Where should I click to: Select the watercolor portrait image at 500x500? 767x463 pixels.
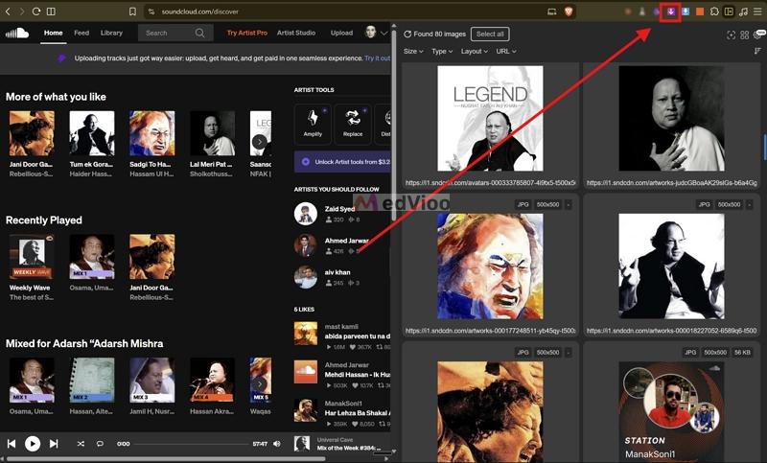[x=490, y=266]
